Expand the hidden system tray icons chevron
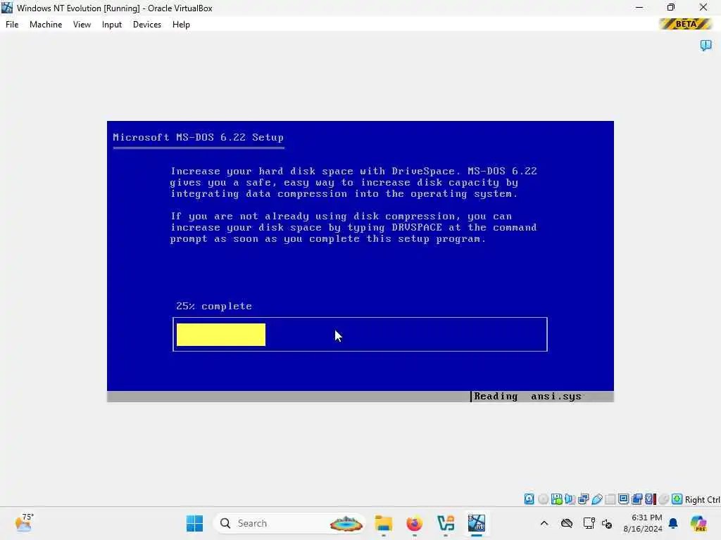 click(544, 523)
